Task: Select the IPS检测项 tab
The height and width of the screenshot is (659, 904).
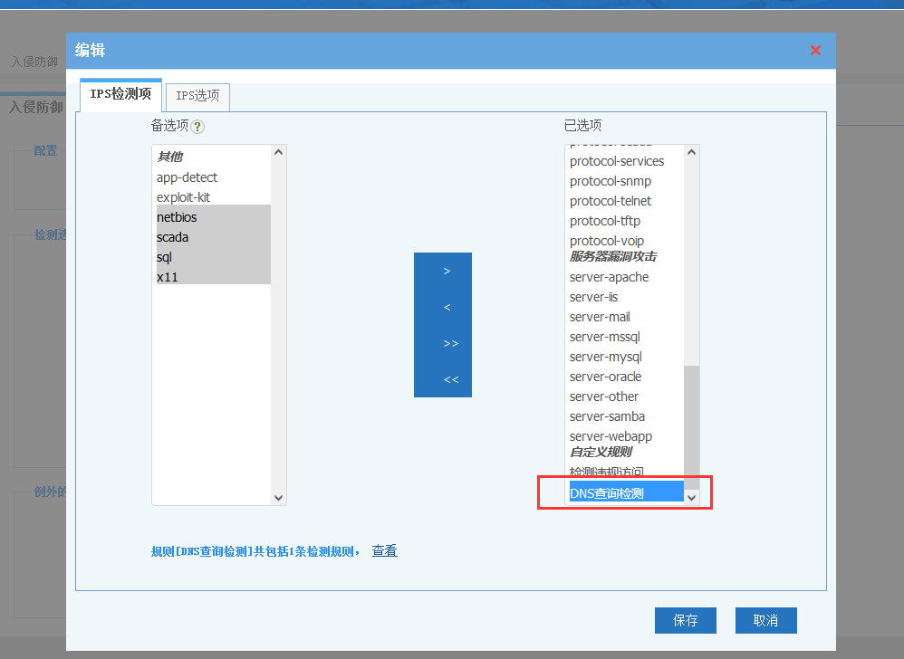Action: coord(120,94)
